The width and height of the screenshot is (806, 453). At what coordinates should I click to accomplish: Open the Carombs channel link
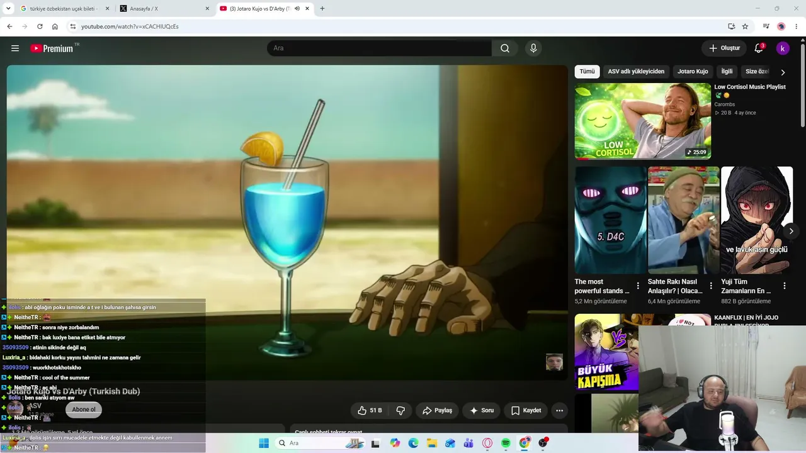724,104
